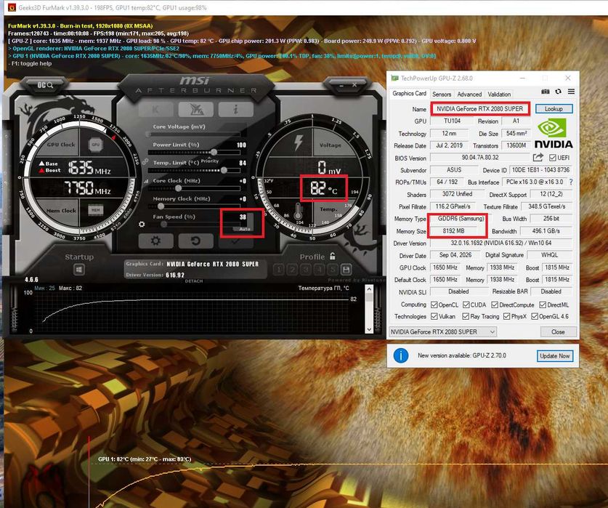Click lightning bolt icon in voltage gauge
This screenshot has height=508, width=608.
pos(298,142)
